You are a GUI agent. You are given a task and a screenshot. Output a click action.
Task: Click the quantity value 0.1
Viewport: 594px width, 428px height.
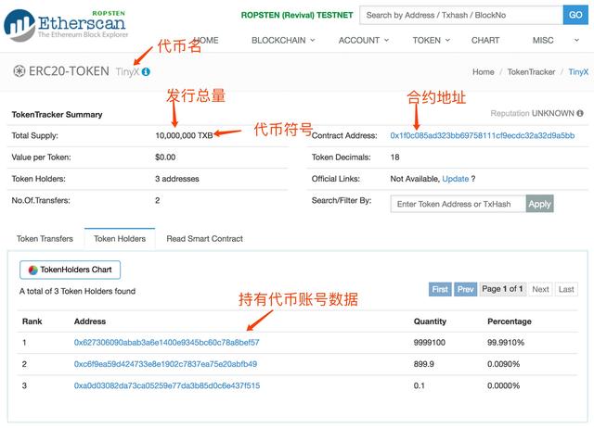[x=419, y=385]
